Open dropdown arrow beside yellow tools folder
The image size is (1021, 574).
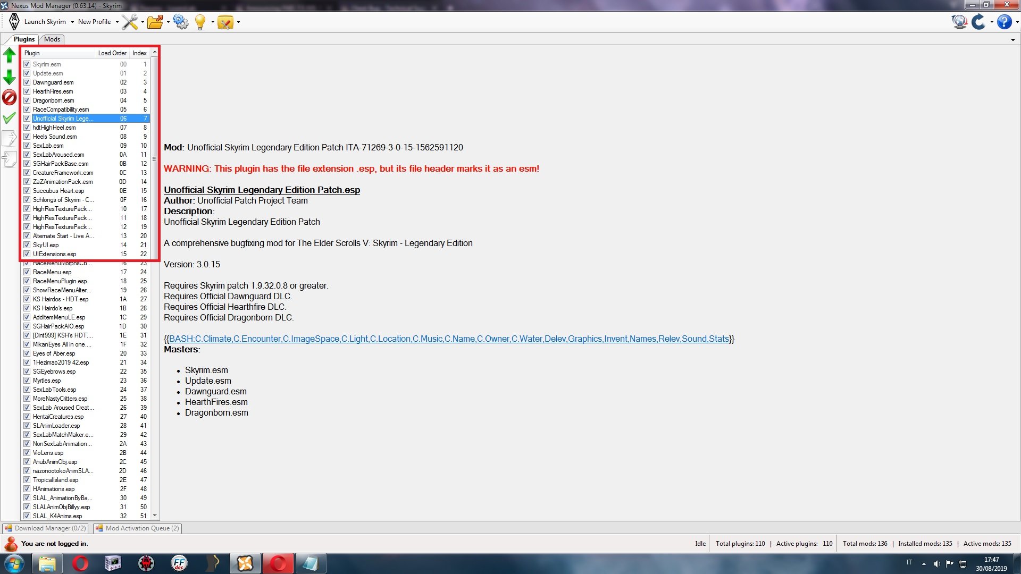[x=238, y=22]
